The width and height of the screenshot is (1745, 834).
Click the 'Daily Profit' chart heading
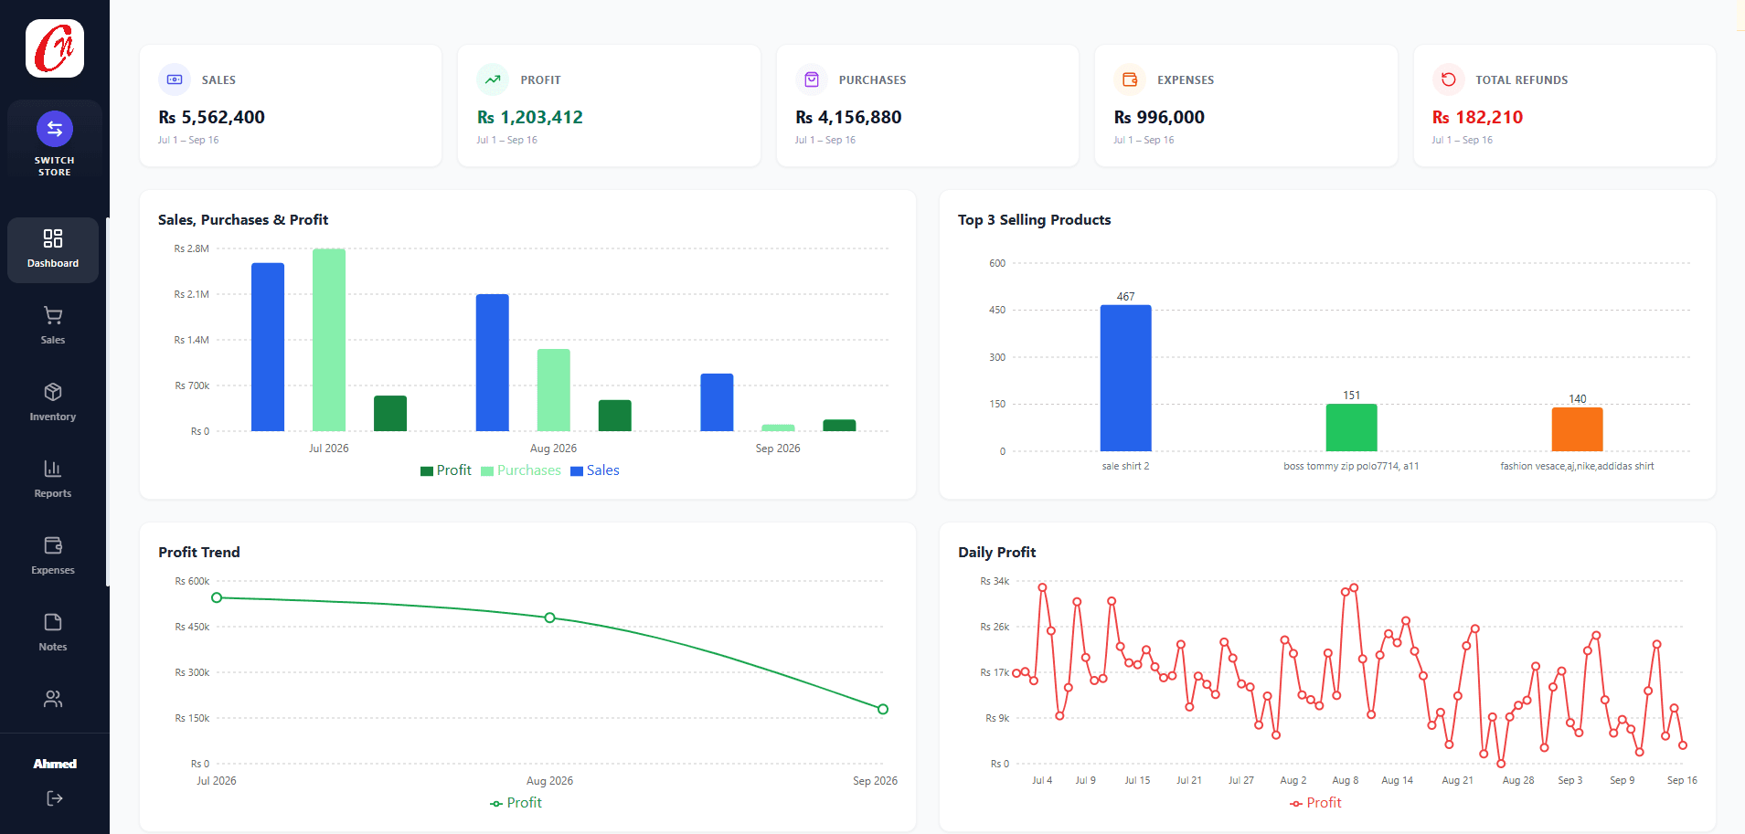(x=996, y=553)
